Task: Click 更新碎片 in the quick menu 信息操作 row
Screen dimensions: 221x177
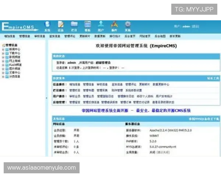Action: point(144,84)
